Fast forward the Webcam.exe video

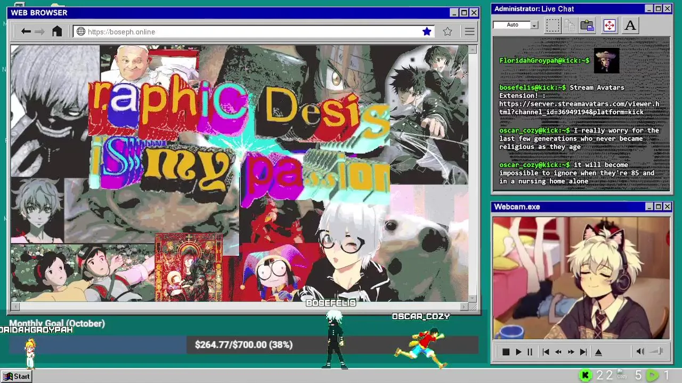pyautogui.click(x=571, y=352)
